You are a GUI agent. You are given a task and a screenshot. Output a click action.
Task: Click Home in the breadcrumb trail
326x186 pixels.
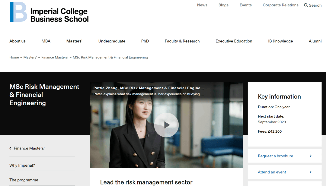14,57
